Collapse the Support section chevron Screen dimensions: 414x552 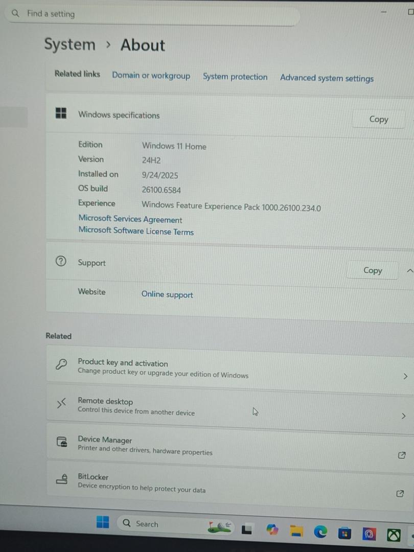[409, 271]
